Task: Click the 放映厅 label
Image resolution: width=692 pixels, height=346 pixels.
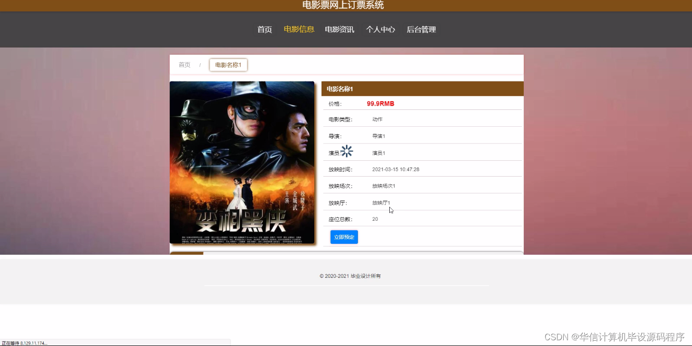Action: click(337, 203)
